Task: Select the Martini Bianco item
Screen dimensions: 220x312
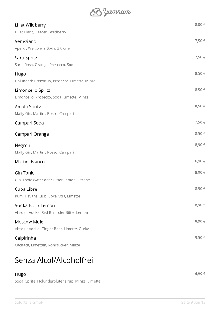Action: pyautogui.click(x=30, y=162)
